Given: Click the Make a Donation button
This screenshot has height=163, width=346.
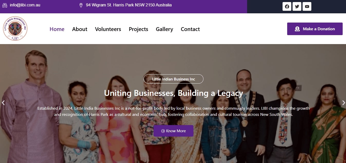Looking at the screenshot, I should (315, 29).
